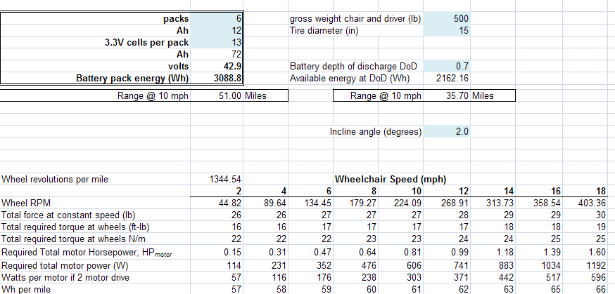Select the 35.70 range result cell
The width and height of the screenshot is (615, 294).
click(447, 95)
